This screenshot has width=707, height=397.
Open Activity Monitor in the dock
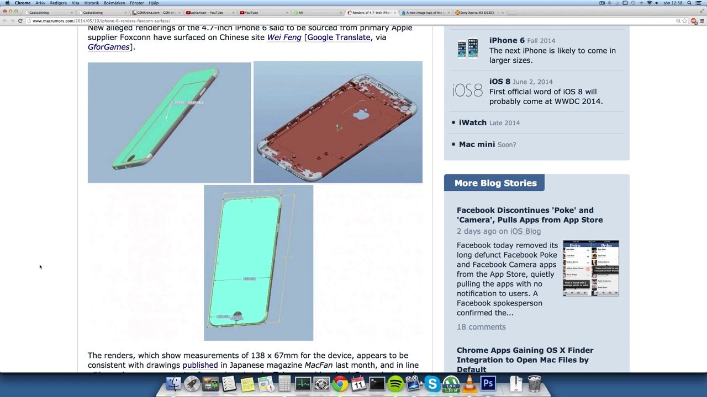[303, 383]
